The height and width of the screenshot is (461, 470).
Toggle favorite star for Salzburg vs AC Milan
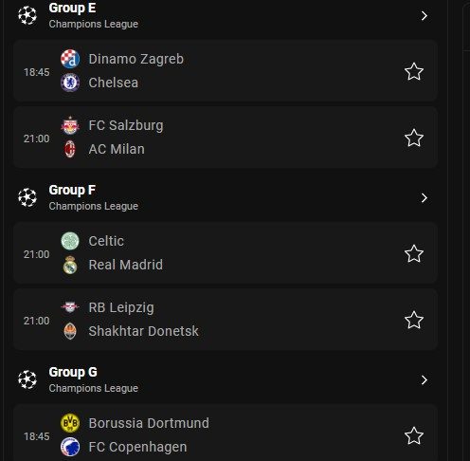click(414, 138)
